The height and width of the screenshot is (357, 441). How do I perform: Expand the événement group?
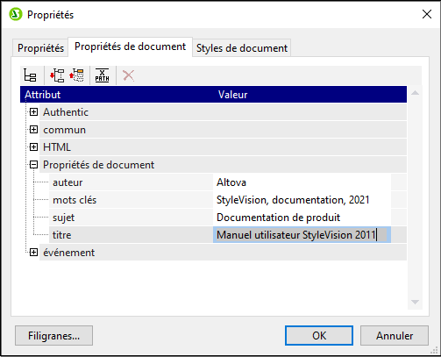click(34, 253)
